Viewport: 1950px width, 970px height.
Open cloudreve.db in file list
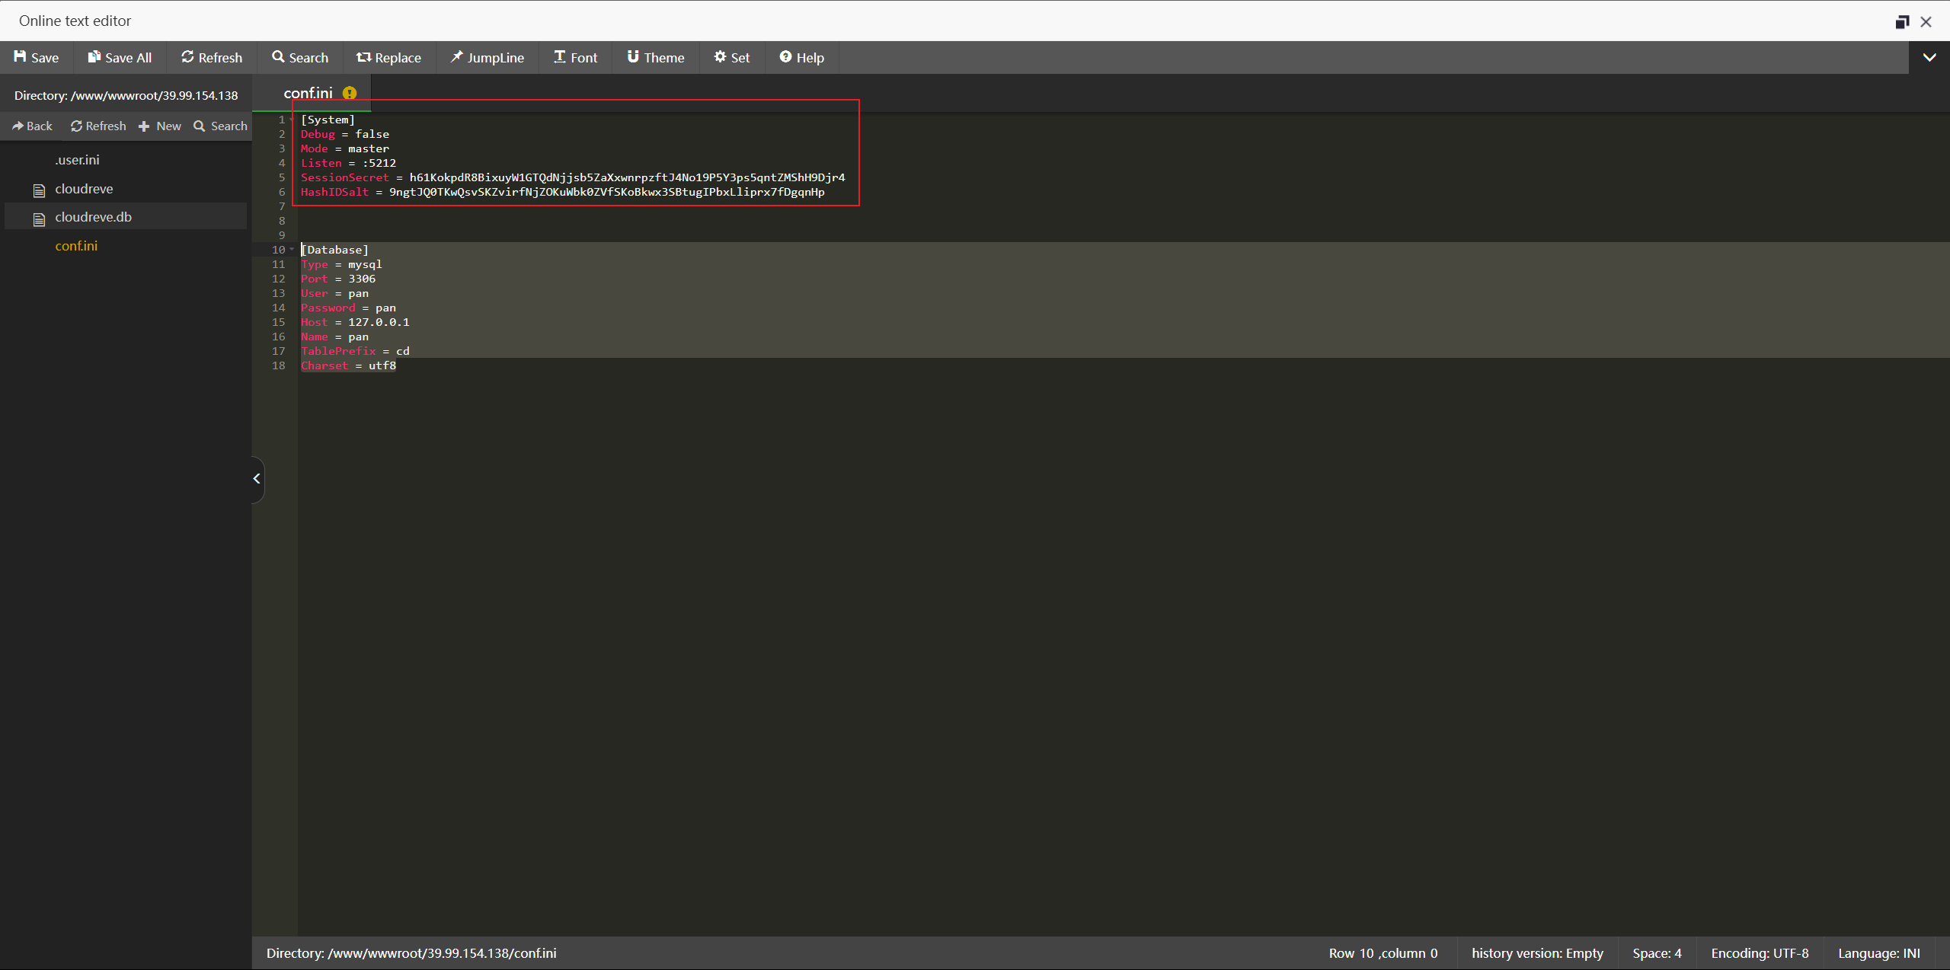pos(93,218)
